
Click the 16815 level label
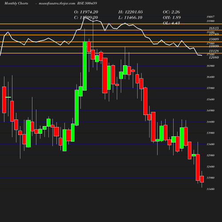214,28
